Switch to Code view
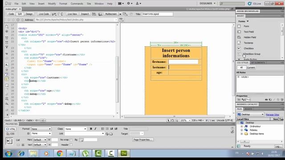285x160 pixels. 11,14
